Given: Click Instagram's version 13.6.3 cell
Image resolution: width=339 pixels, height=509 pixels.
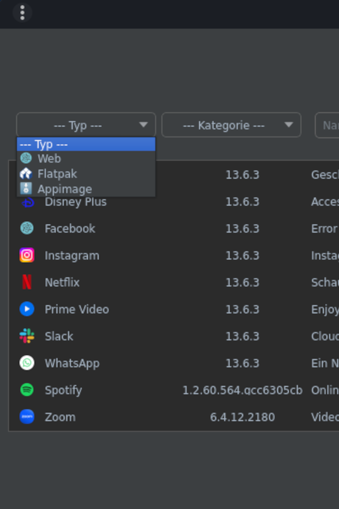Looking at the screenshot, I should click(x=242, y=255).
